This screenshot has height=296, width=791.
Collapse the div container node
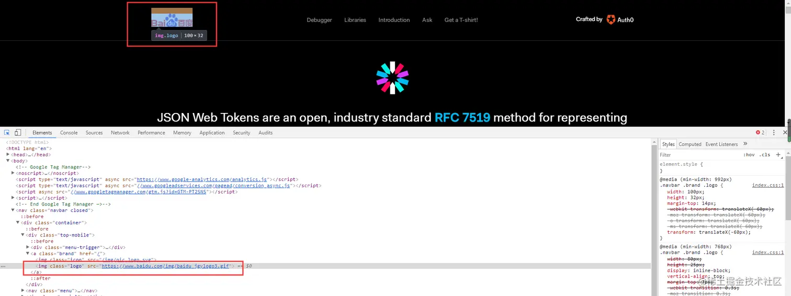(x=18, y=223)
